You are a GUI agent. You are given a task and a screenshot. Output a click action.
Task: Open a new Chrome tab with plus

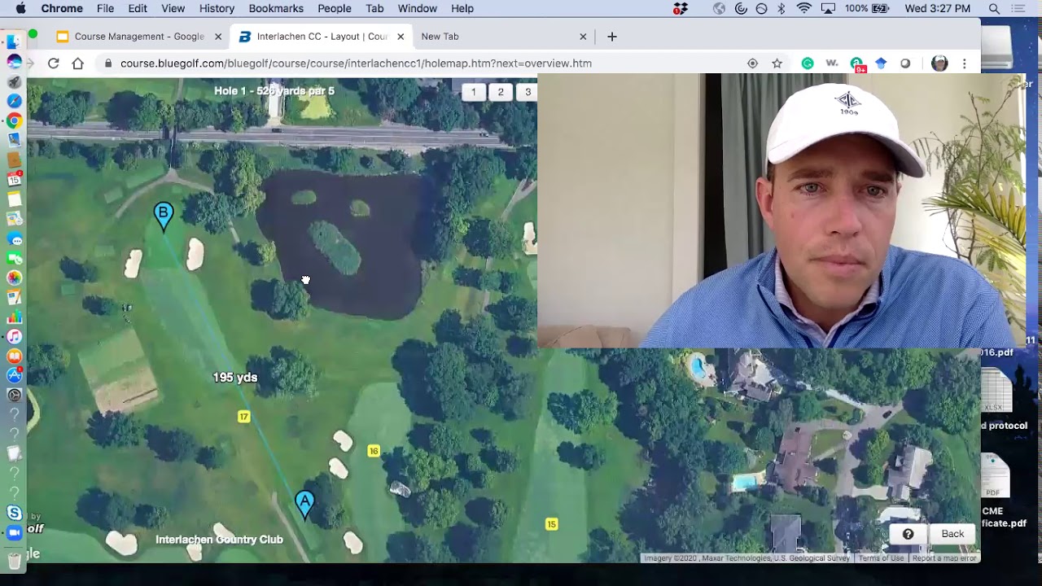[612, 37]
